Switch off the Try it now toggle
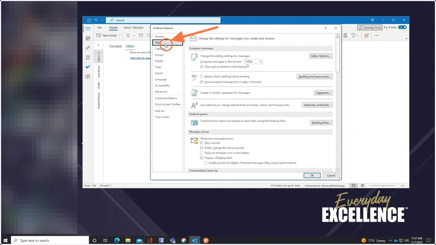Viewport: 436px width, 245px height. point(402,27)
